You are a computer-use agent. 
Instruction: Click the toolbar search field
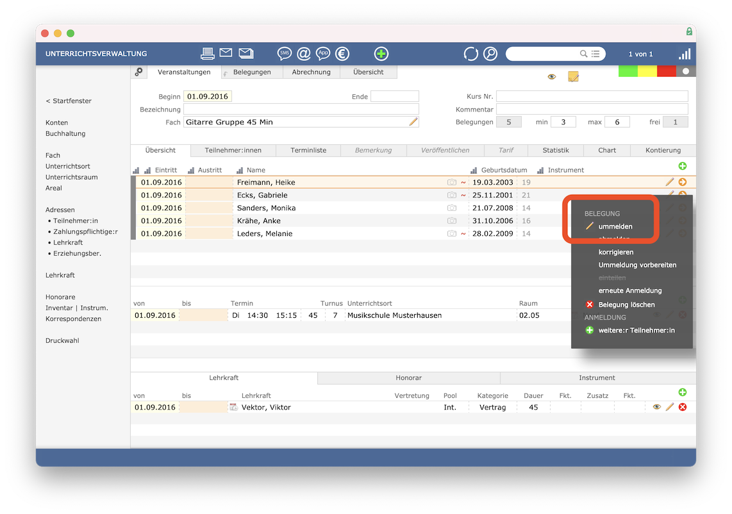[556, 54]
